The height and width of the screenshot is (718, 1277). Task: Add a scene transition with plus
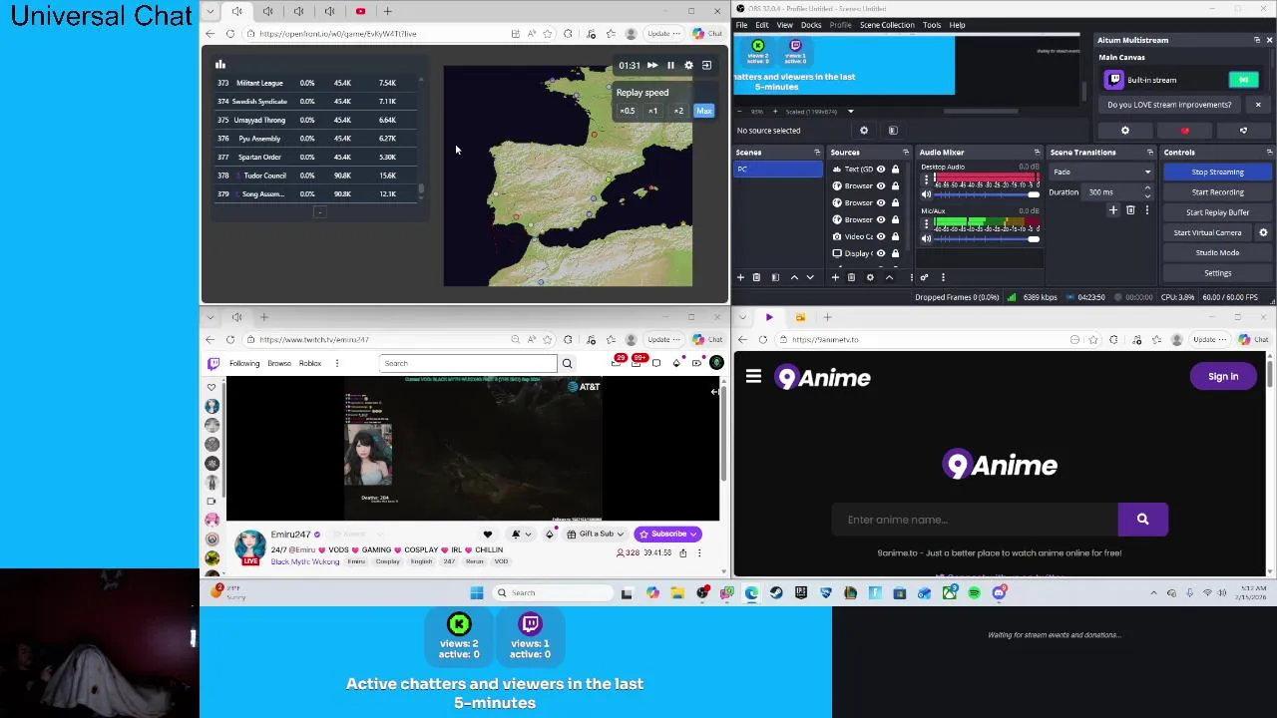pyautogui.click(x=1113, y=210)
